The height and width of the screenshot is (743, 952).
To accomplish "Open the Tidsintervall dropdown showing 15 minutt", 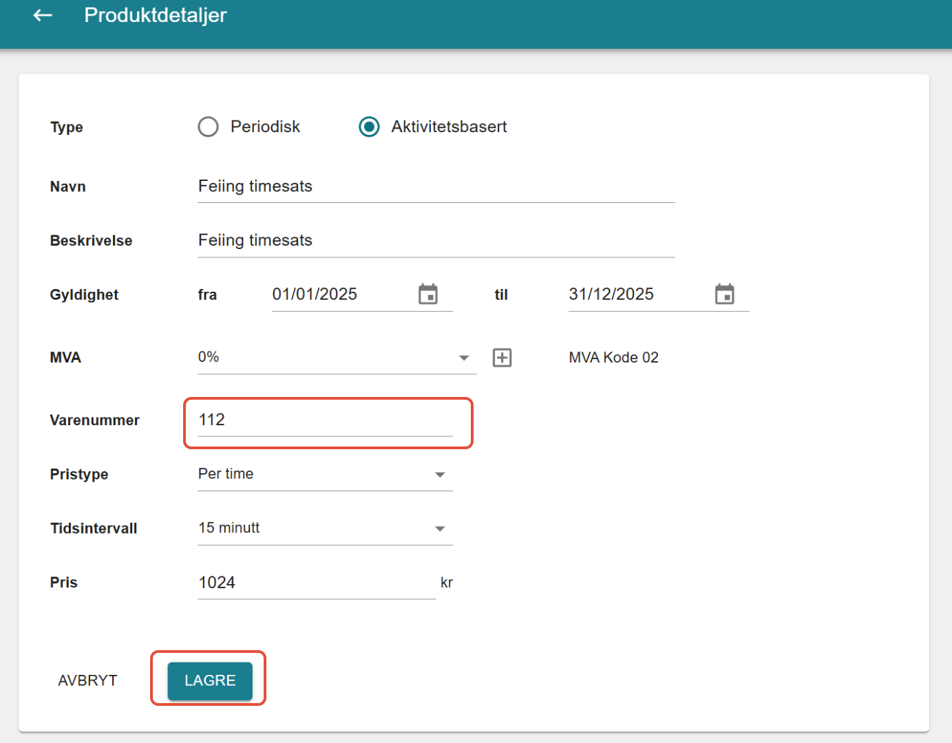I will point(325,528).
